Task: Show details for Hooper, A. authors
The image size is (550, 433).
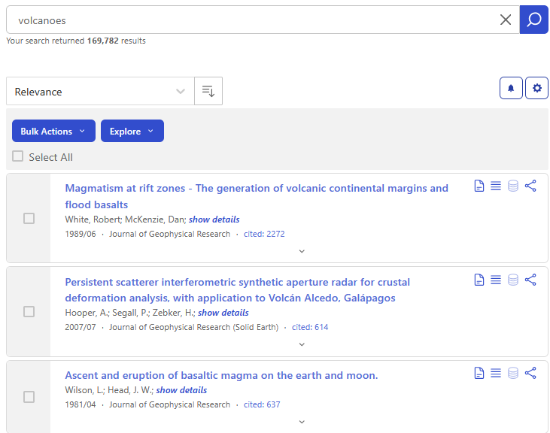Action: pyautogui.click(x=223, y=313)
